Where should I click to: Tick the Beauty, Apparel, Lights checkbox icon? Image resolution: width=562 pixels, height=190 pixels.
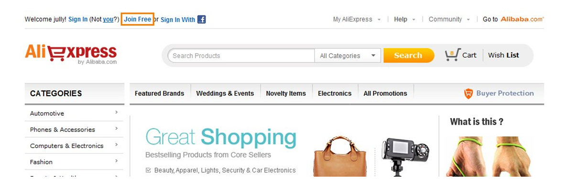tap(148, 170)
